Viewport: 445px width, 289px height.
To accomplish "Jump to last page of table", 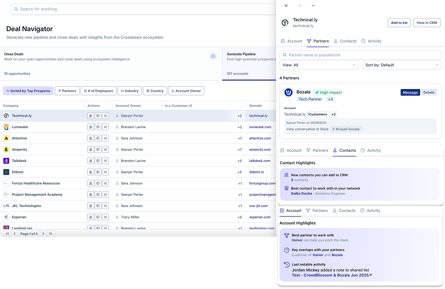I will pyautogui.click(x=51, y=234).
